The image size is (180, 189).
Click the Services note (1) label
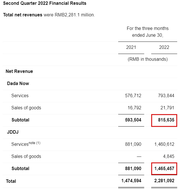pos(26,144)
